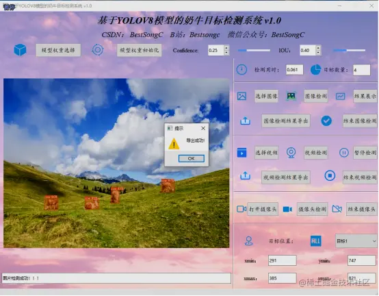Screen dimensions: 379x296
Task: Click the detected landscape image preview
Action: point(116,163)
